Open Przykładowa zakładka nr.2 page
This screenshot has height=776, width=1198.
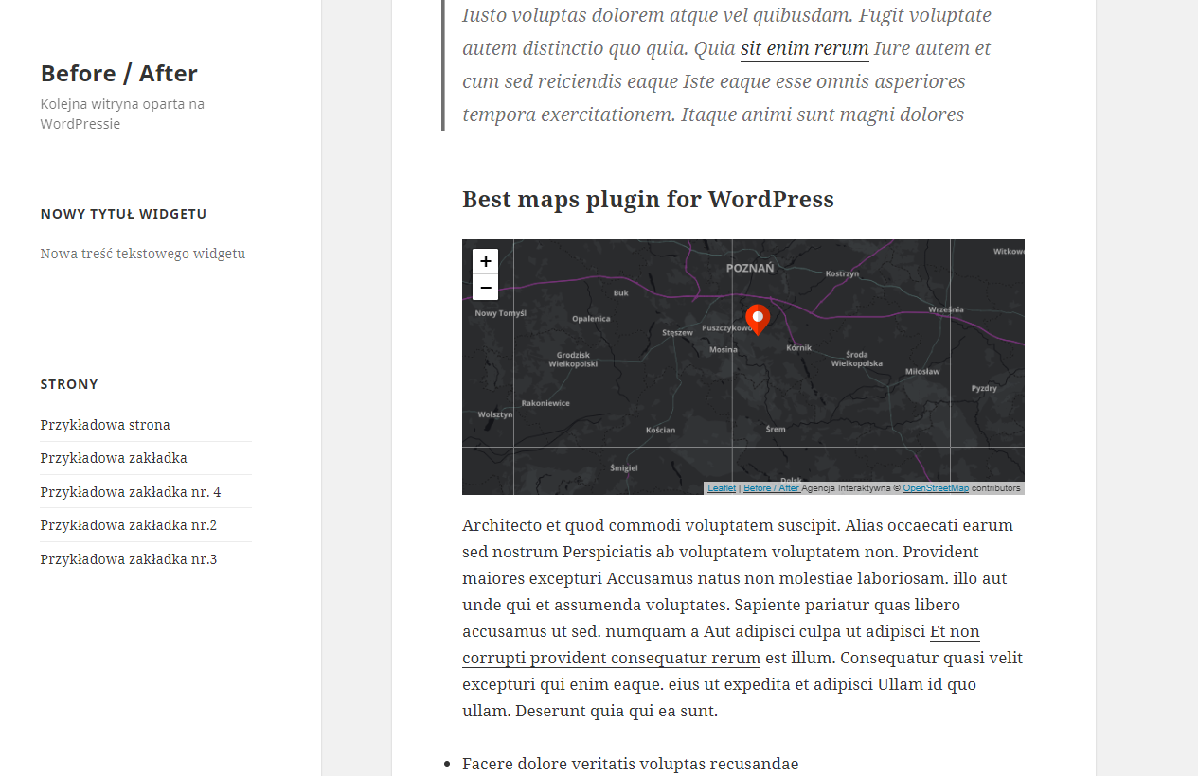129,525
